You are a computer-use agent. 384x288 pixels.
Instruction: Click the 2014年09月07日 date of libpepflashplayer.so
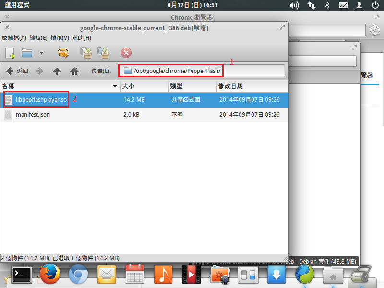click(x=249, y=100)
